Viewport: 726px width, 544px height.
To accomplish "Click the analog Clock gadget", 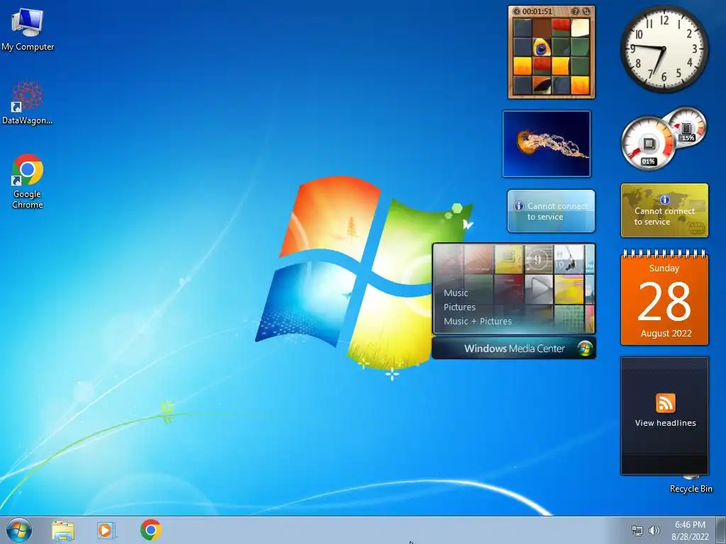I will [664, 49].
